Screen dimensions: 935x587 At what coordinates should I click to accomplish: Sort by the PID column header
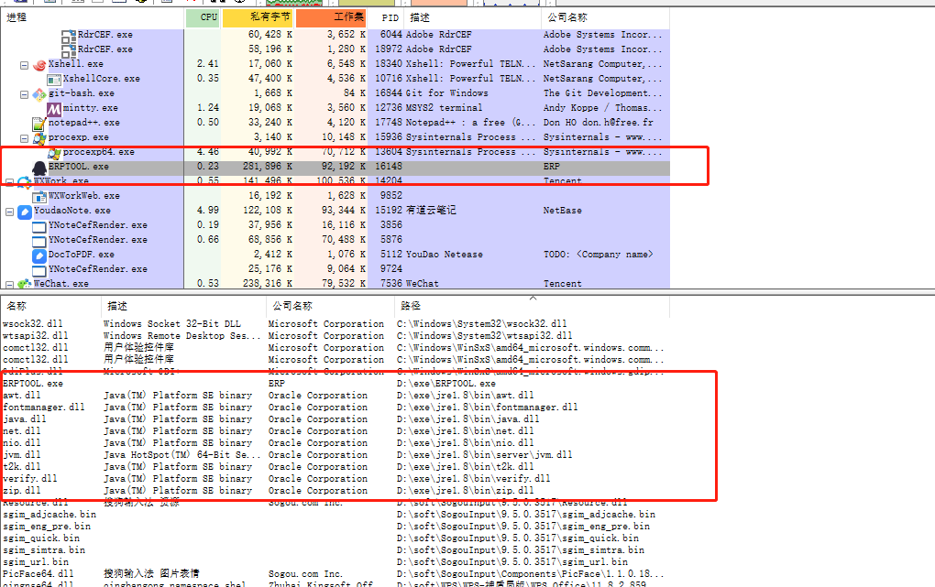386,18
